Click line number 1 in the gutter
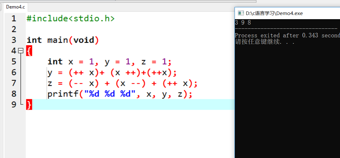 (x=14, y=19)
